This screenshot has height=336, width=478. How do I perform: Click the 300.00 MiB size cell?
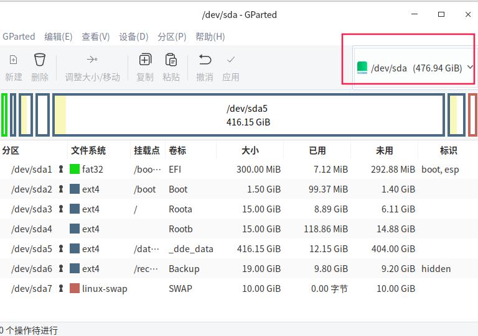258,169
